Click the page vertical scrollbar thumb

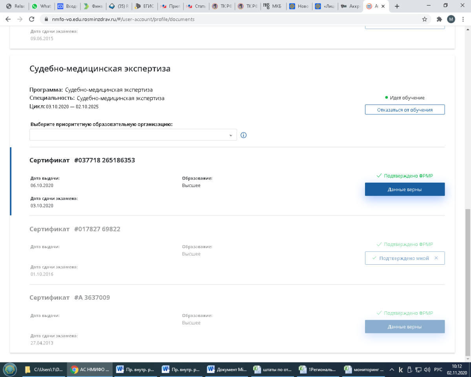[x=467, y=282]
